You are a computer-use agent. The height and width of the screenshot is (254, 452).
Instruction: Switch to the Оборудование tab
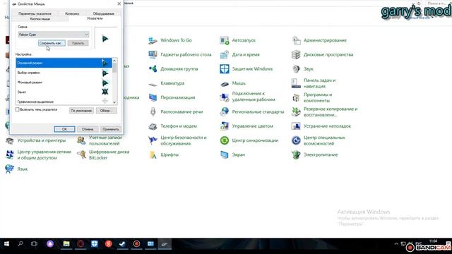tap(104, 13)
